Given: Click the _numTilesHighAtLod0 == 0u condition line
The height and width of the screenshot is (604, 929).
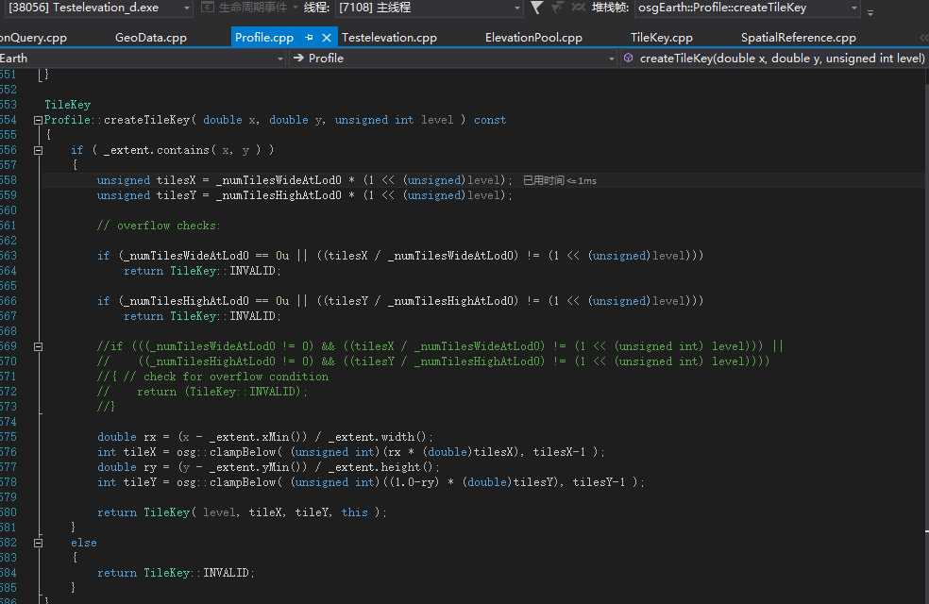Looking at the screenshot, I should click(x=400, y=301).
